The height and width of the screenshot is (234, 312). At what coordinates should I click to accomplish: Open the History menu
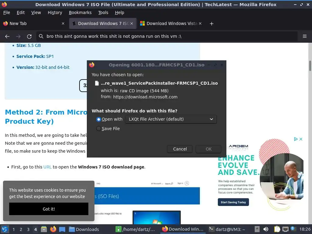(x=55, y=12)
